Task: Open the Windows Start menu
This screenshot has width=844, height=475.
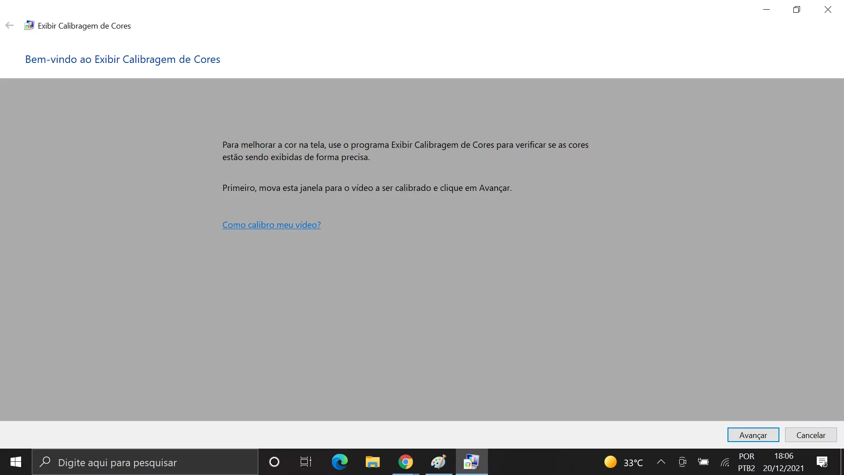Action: [16, 462]
